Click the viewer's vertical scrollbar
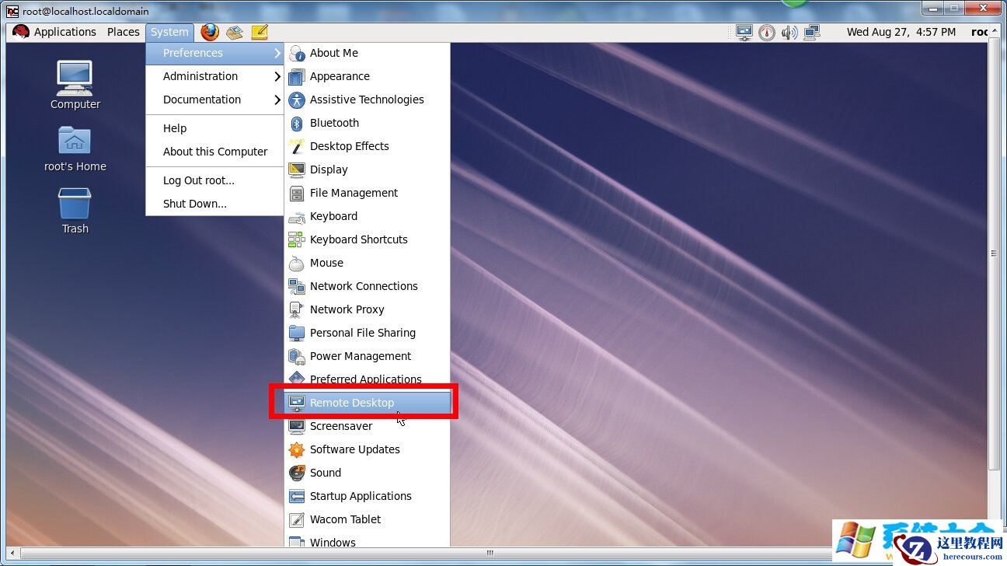 [994, 253]
